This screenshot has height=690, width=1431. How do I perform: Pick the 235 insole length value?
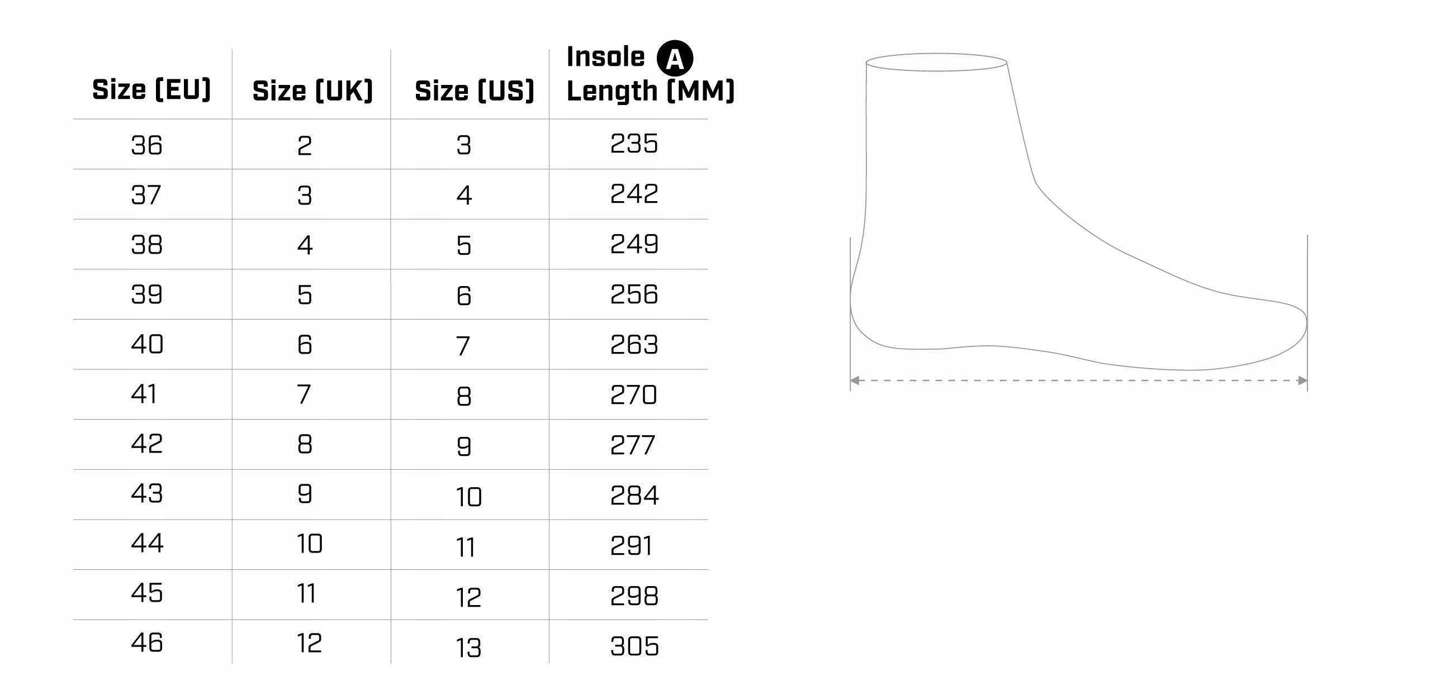point(634,144)
